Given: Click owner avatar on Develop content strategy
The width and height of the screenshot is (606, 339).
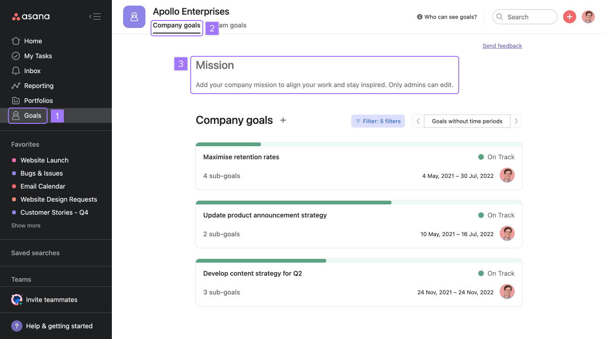Looking at the screenshot, I should [x=507, y=292].
